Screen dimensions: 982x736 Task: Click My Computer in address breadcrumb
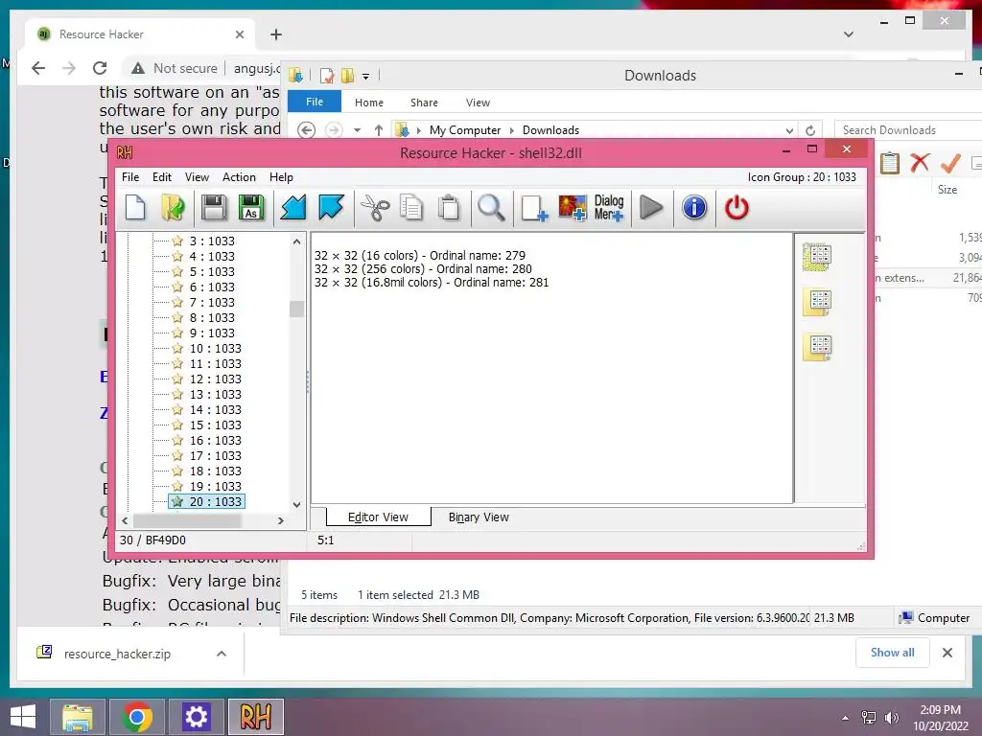(x=465, y=130)
